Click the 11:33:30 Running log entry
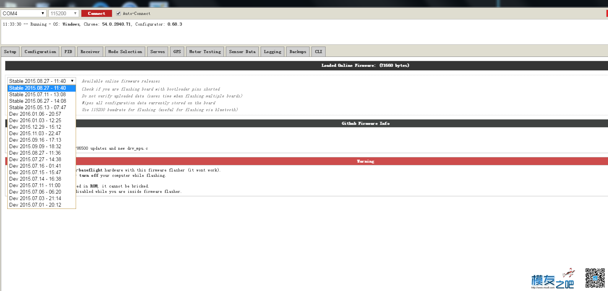 point(92,24)
